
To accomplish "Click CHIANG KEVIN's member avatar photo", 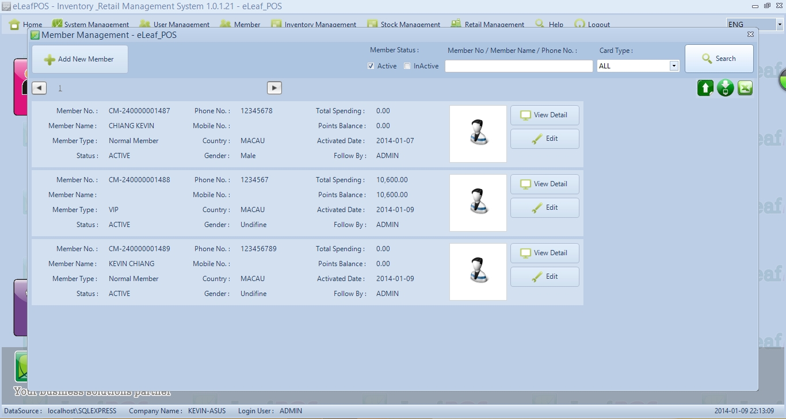I will pos(478,133).
